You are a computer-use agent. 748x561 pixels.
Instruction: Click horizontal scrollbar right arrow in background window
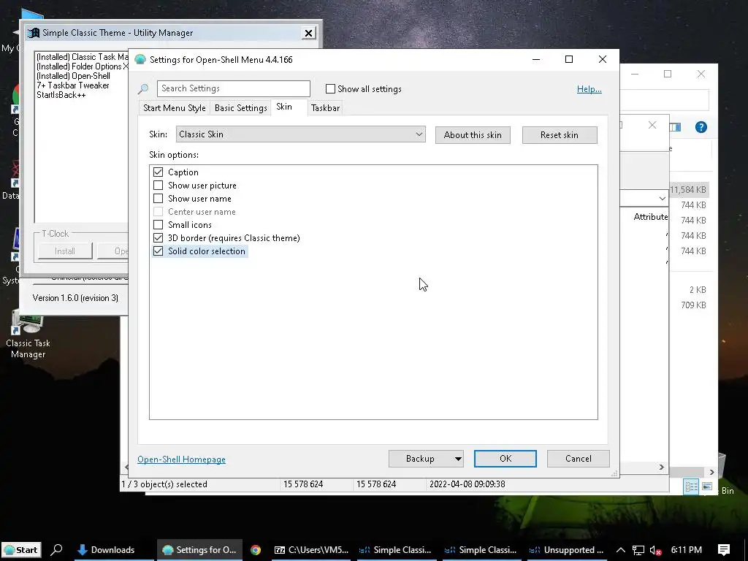(x=661, y=467)
